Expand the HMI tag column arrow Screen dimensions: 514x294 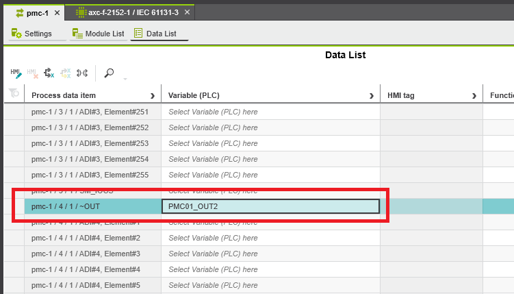coord(474,95)
